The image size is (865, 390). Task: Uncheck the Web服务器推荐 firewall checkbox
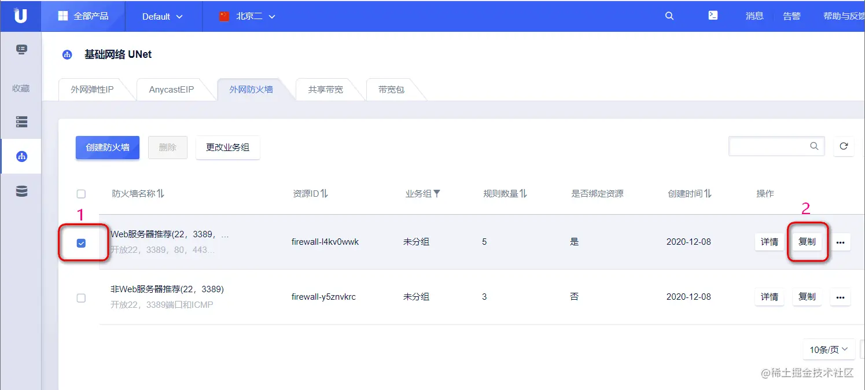click(81, 243)
